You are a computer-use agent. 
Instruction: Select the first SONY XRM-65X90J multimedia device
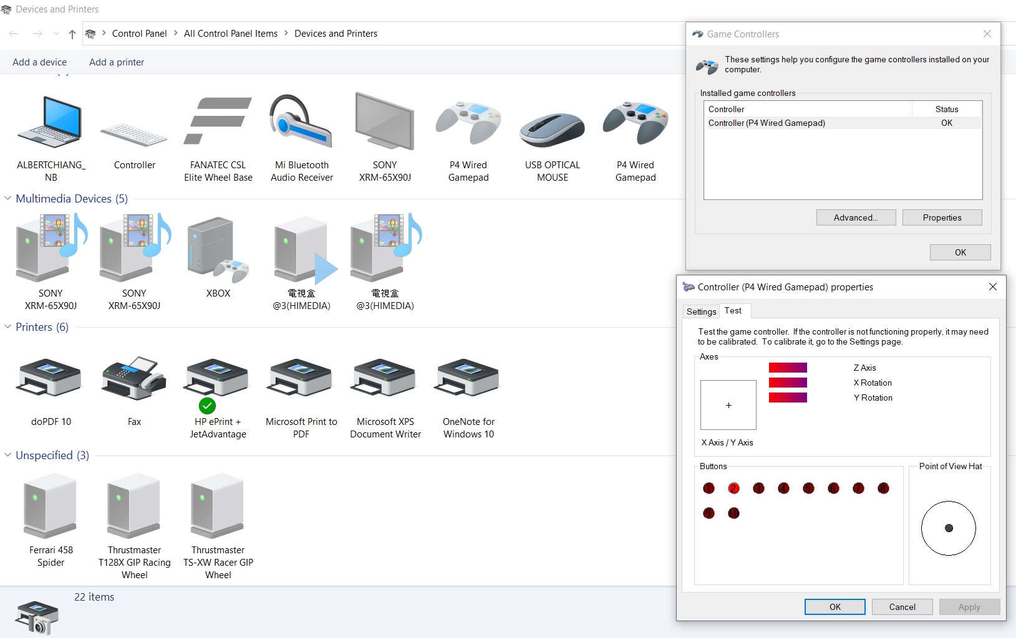click(51, 263)
